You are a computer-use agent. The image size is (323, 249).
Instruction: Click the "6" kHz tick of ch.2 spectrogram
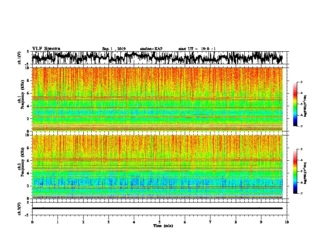pos(28,161)
